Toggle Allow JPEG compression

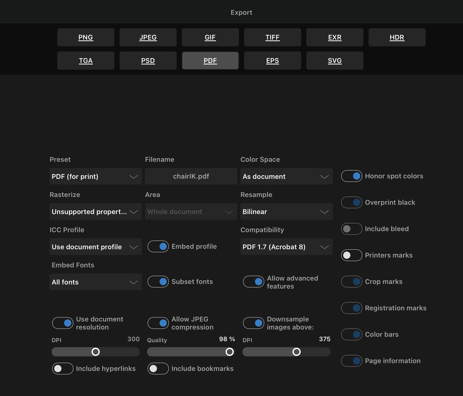point(158,323)
